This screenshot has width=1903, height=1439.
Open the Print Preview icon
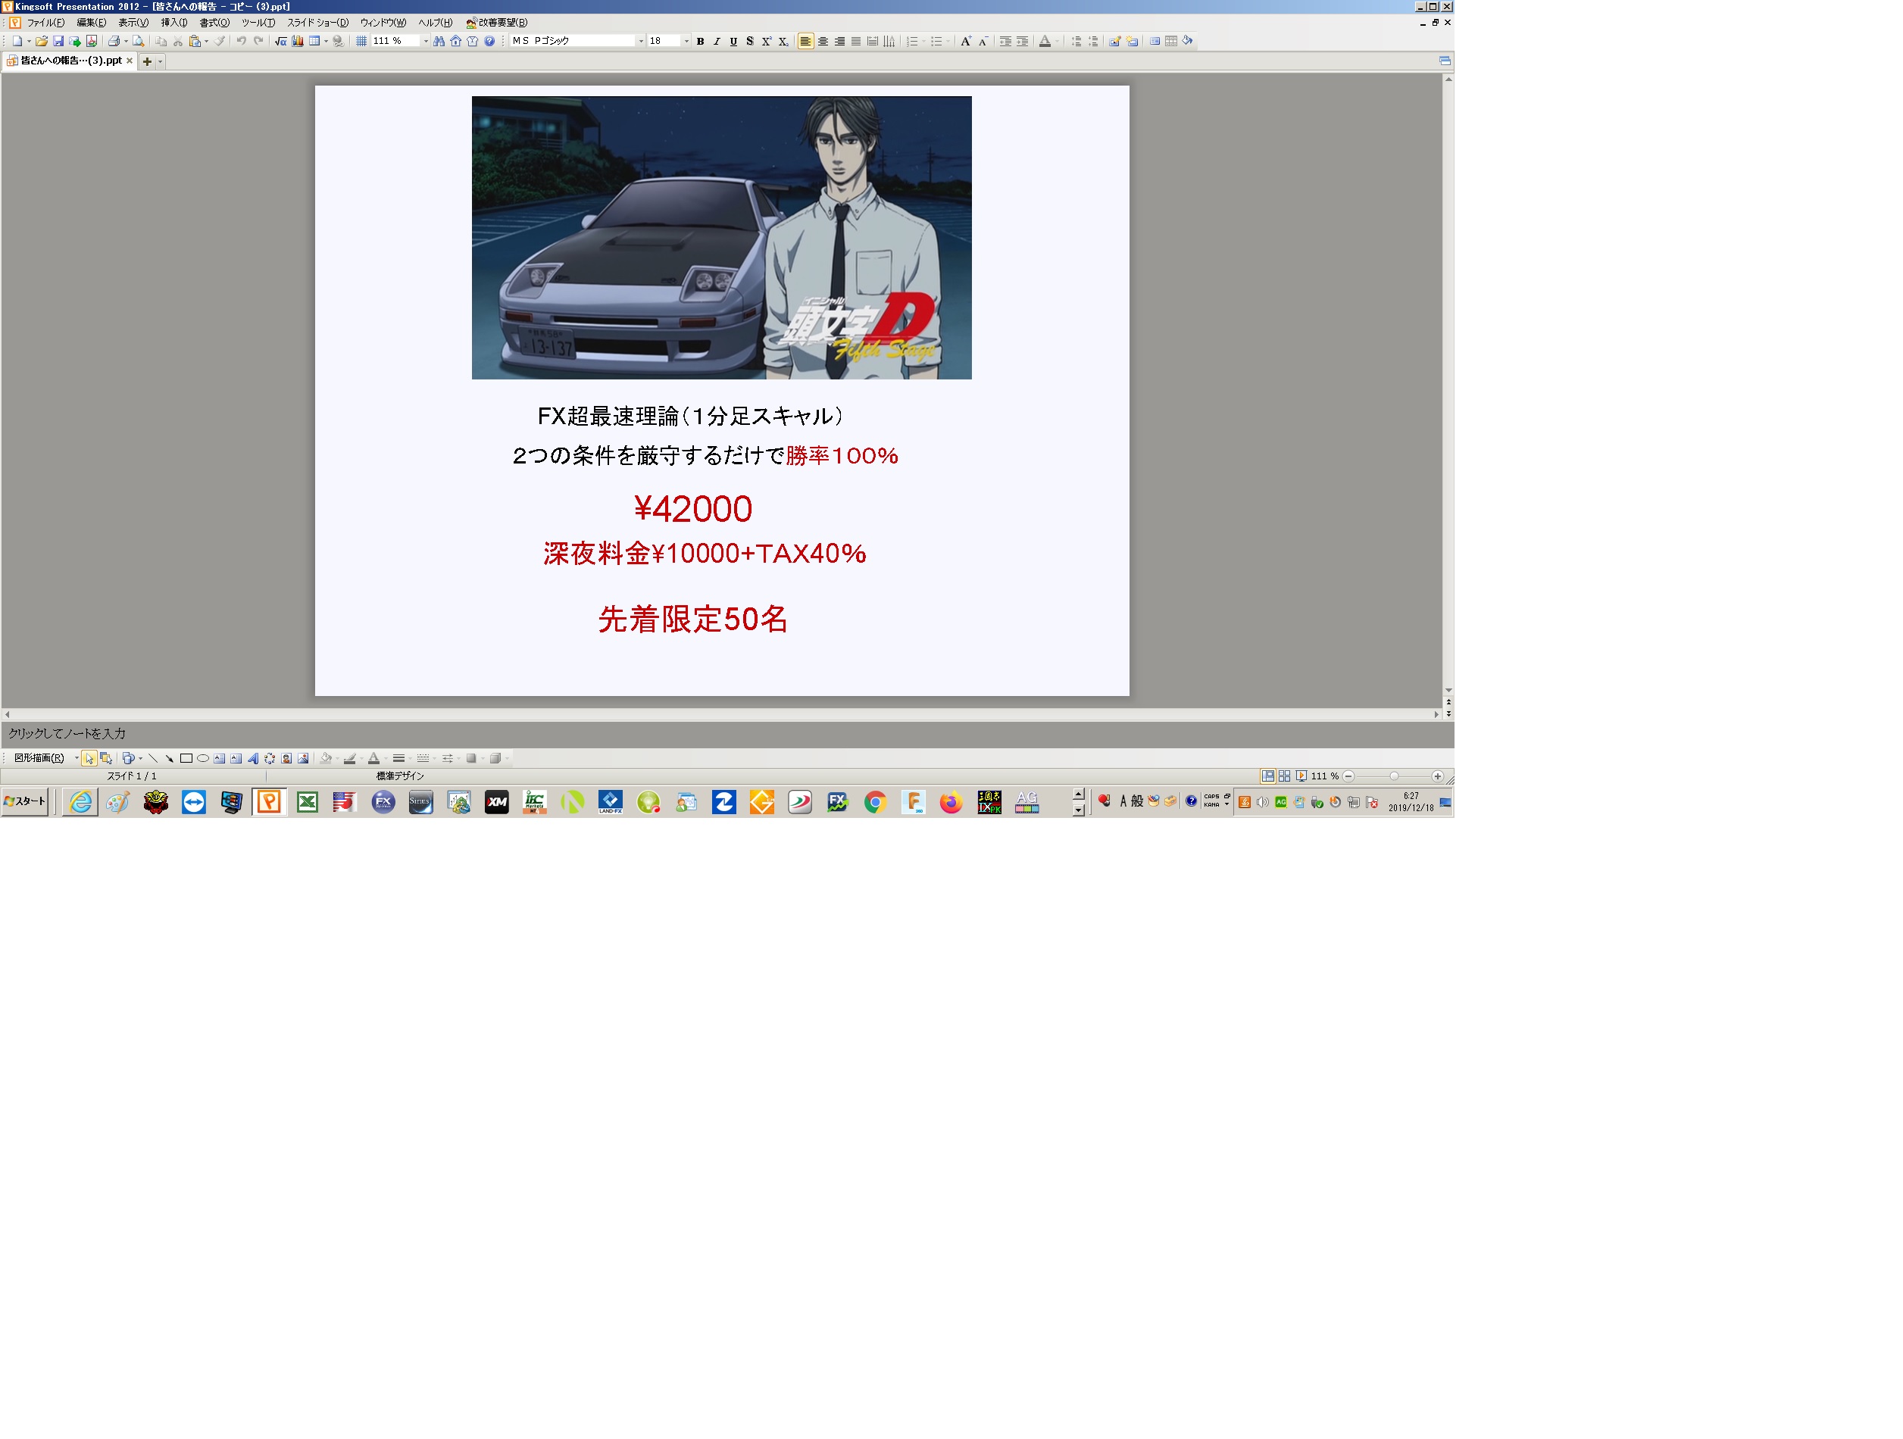138,42
